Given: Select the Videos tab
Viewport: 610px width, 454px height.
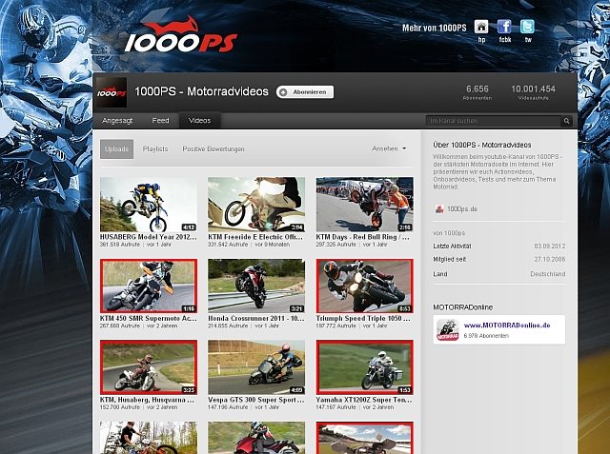Looking at the screenshot, I should point(200,121).
